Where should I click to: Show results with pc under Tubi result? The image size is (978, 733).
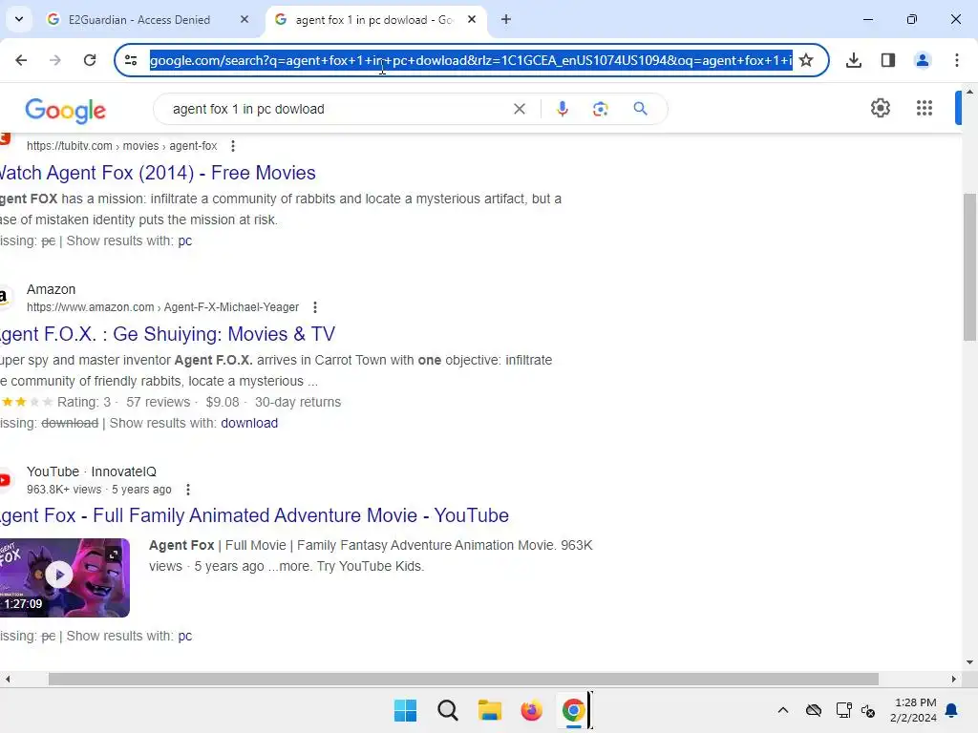[184, 241]
